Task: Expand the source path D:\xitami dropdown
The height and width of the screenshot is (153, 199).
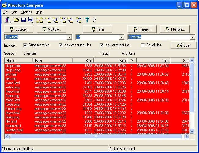Action: [69, 37]
